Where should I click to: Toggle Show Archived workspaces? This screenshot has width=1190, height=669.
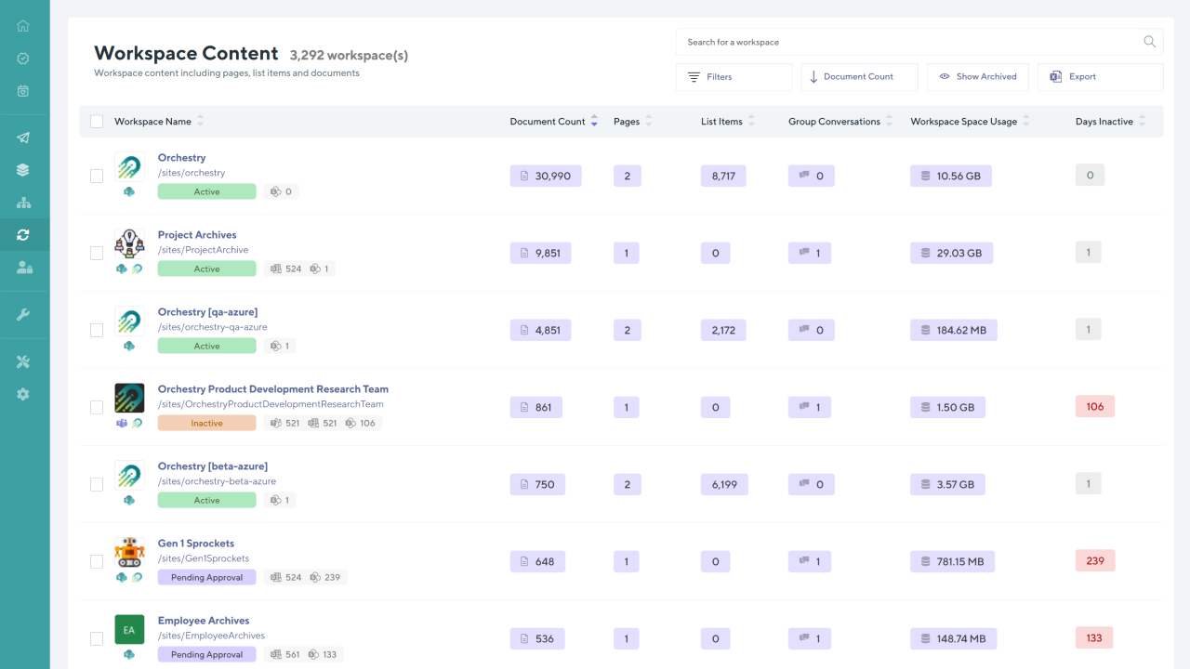(977, 76)
